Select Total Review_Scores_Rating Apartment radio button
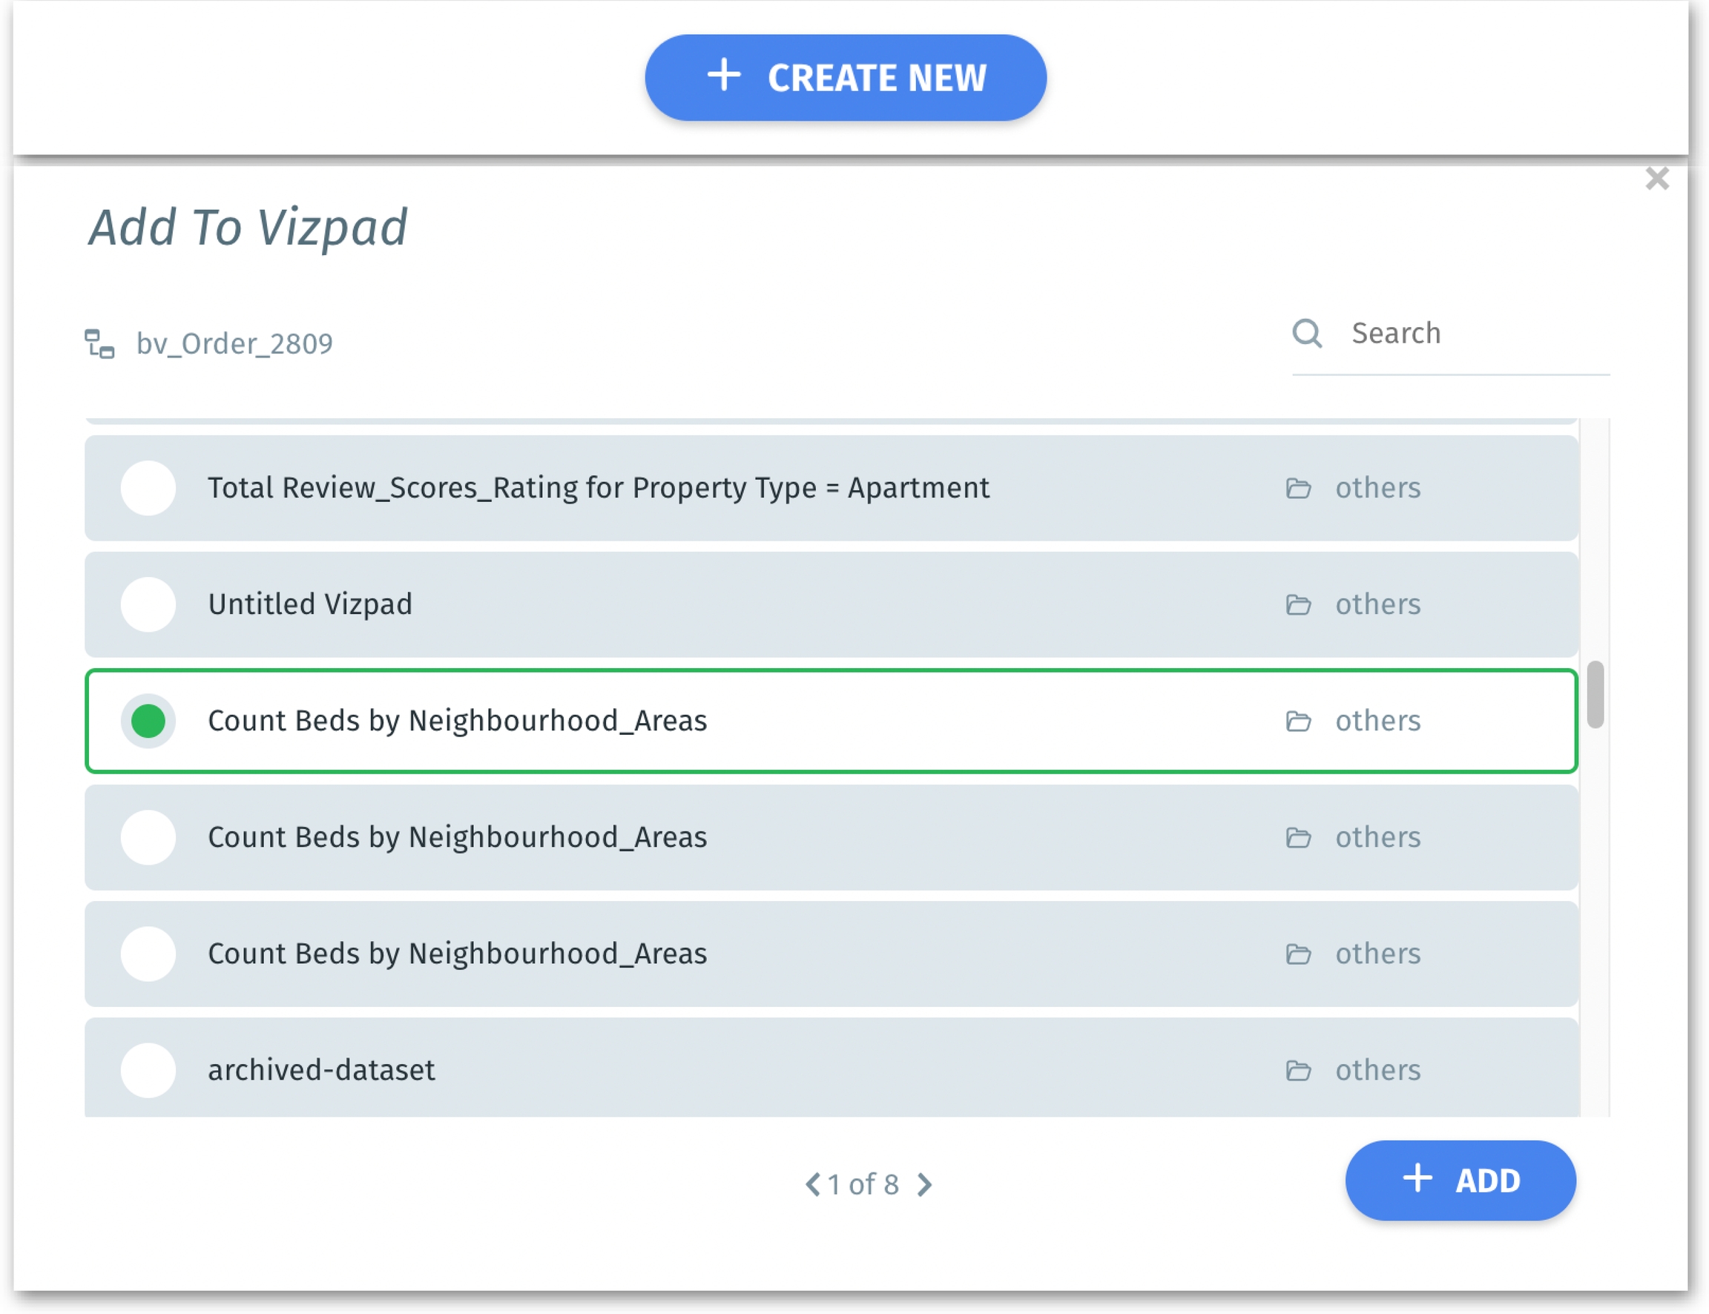 tap(148, 488)
